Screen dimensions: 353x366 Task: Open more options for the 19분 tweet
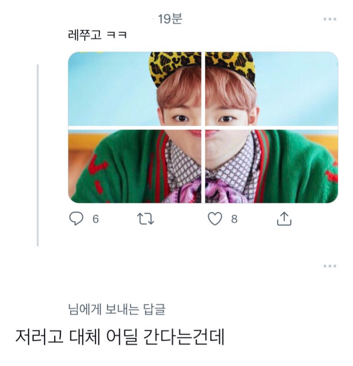(x=329, y=19)
